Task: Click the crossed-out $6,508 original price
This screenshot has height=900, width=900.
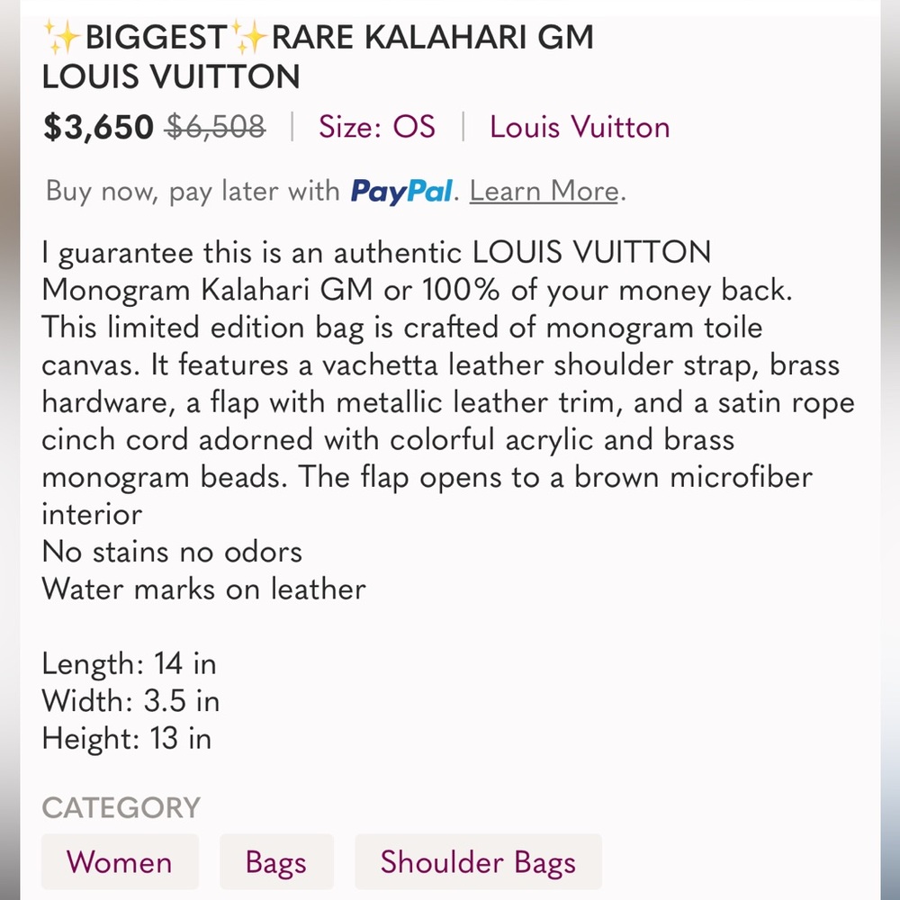Action: tap(215, 128)
